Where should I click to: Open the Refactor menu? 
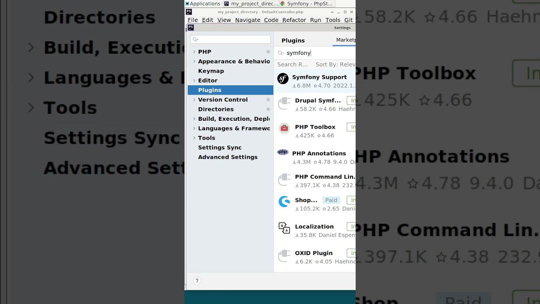[294, 20]
